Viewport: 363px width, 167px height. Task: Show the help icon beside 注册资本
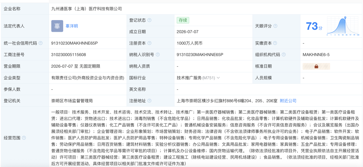[x=149, y=43]
